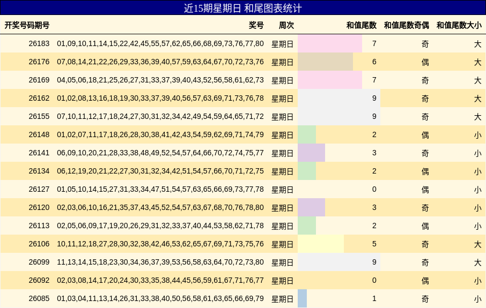Click the tan bar in row 26176

pyautogui.click(x=325, y=62)
